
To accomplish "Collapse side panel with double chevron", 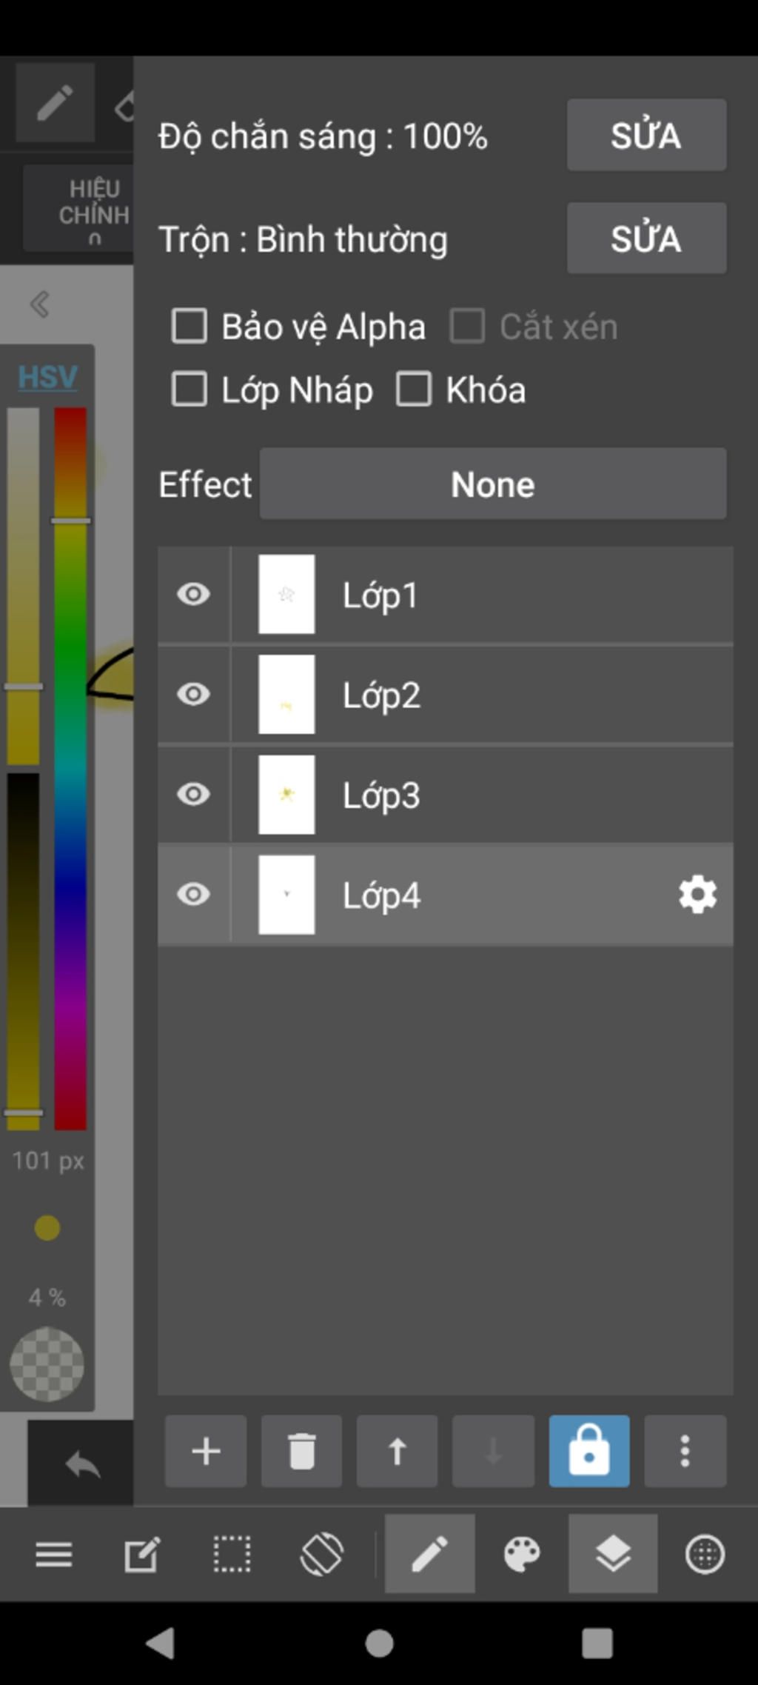I will tap(39, 304).
